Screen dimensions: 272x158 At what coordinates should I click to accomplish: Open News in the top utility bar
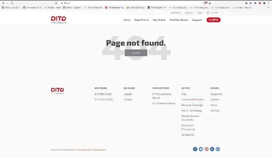pos(199,13)
